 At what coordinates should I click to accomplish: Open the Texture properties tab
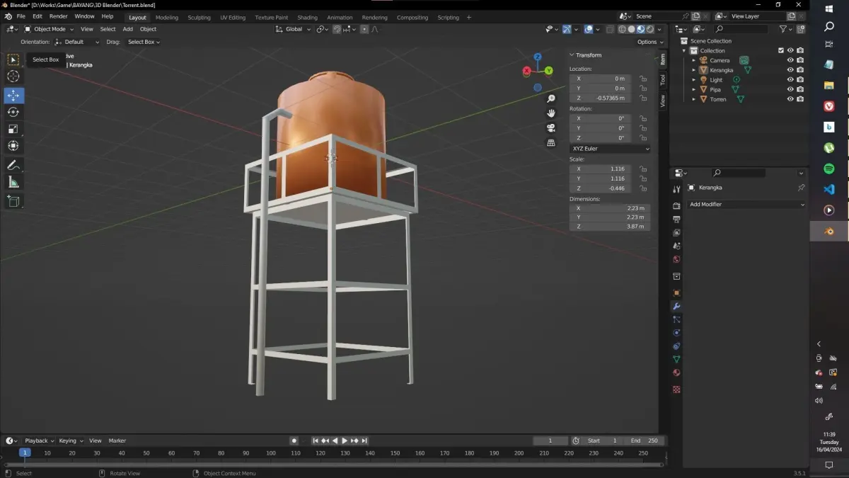(676, 389)
